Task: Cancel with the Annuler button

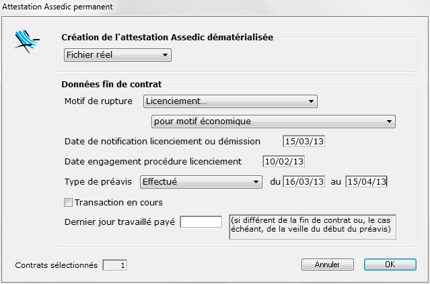Action: click(328, 265)
